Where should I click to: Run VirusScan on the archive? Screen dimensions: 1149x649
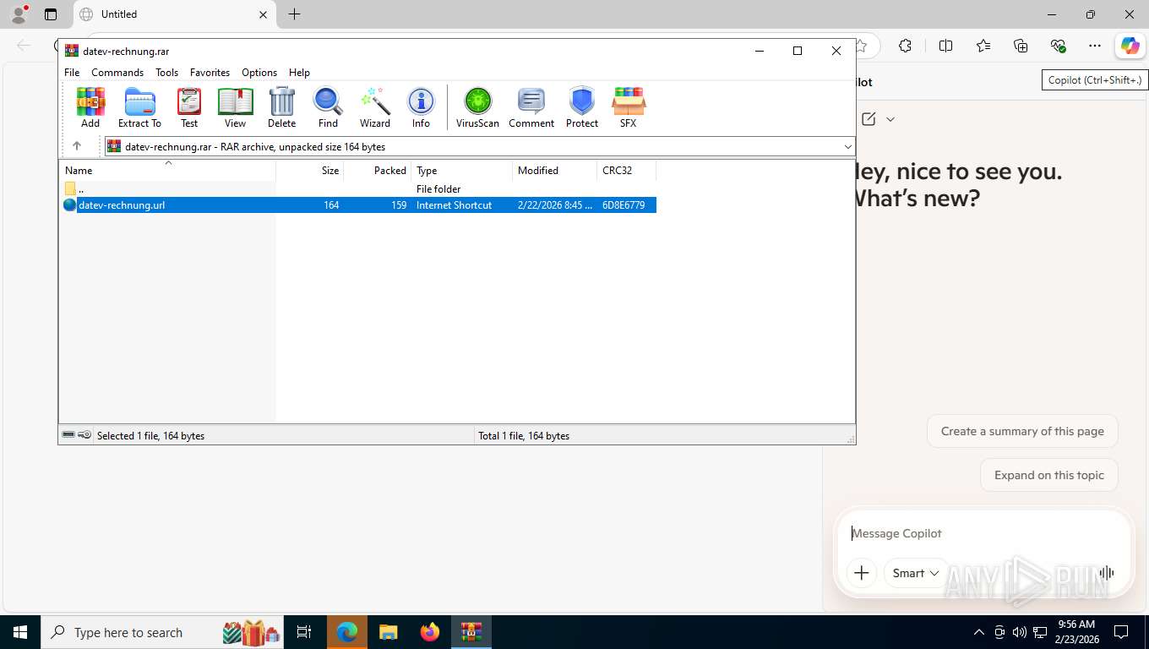pos(477,107)
